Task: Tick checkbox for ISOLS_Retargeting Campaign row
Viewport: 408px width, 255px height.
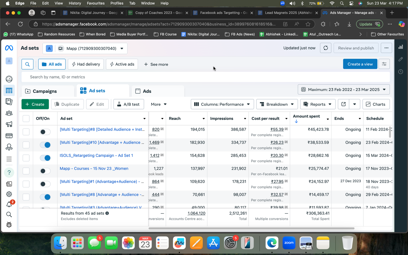Action: 26,158
